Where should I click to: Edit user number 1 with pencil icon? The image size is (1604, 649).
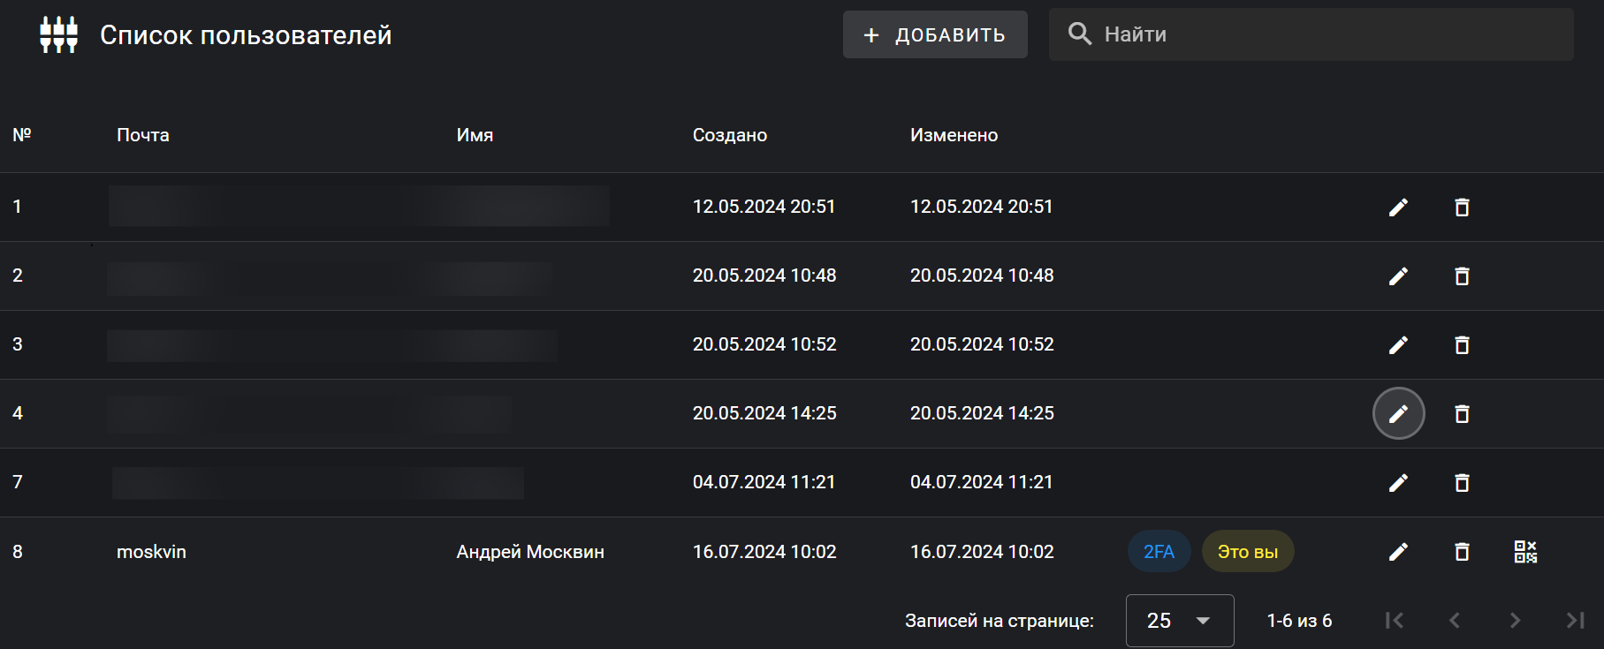point(1398,208)
